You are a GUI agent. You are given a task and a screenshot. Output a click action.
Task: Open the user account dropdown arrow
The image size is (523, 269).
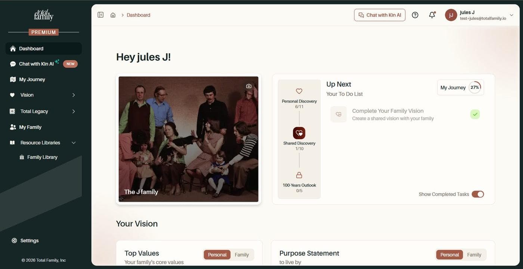point(511,15)
